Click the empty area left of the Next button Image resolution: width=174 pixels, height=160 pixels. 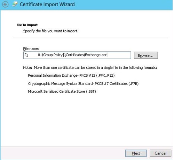[63, 153]
